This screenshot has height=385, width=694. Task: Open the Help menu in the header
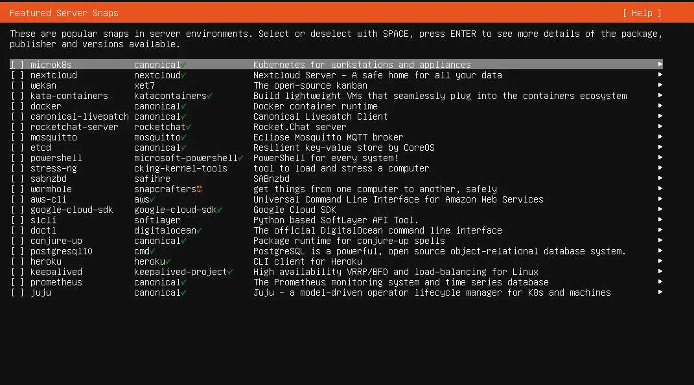pyautogui.click(x=642, y=13)
